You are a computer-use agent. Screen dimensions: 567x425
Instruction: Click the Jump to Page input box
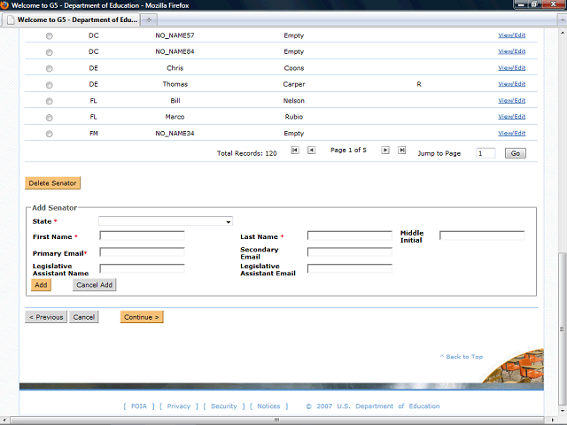point(485,153)
